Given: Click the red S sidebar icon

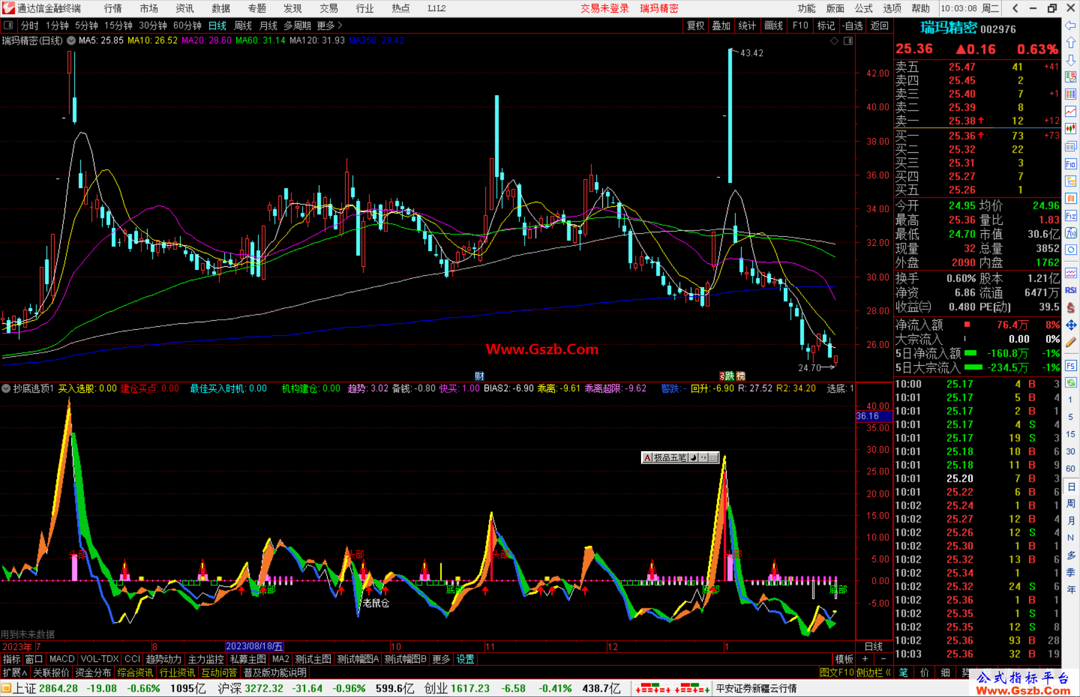Looking at the screenshot, I should 1070,308.
